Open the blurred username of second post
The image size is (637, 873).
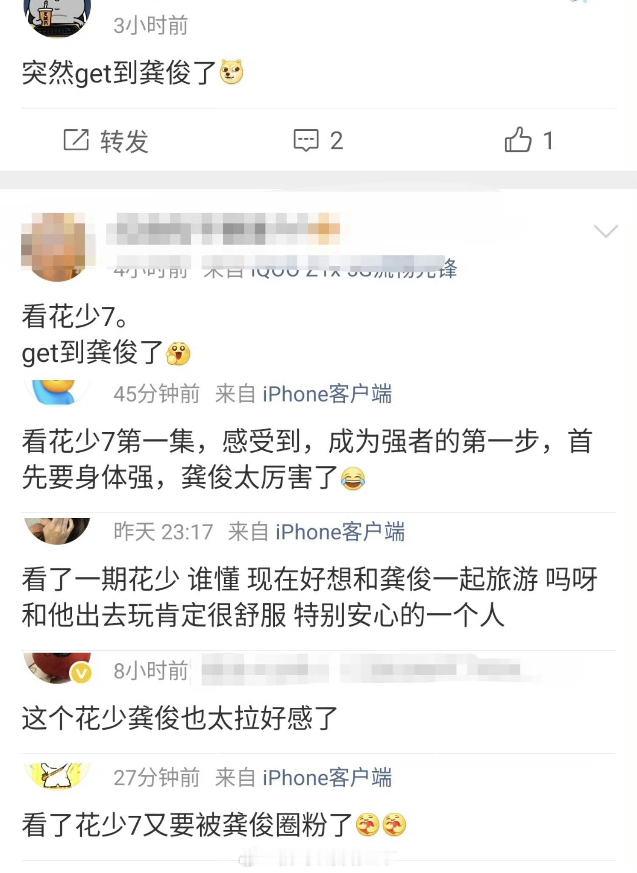point(223,228)
